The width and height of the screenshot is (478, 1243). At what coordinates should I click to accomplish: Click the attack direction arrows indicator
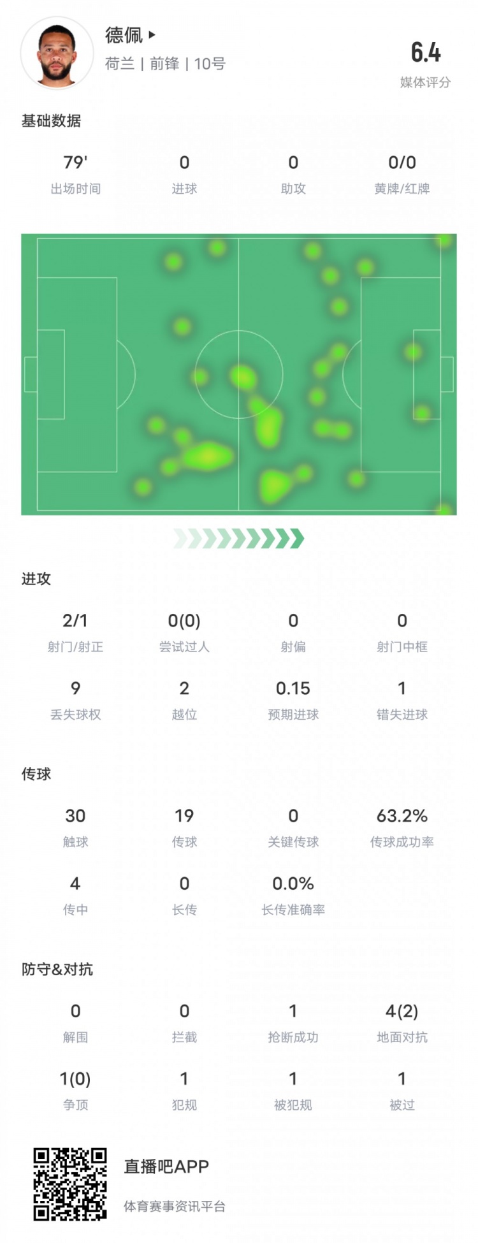(x=239, y=539)
